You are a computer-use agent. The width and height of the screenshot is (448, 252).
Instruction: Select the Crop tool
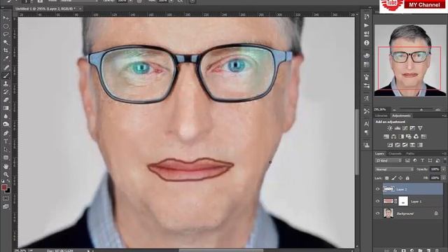(x=6, y=50)
